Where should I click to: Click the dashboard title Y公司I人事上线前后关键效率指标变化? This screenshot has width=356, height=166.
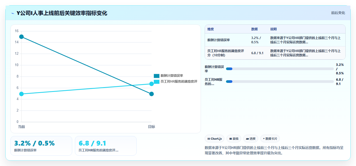62,13
